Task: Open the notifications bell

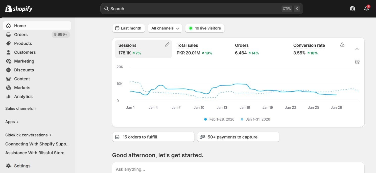Action: 366,9
